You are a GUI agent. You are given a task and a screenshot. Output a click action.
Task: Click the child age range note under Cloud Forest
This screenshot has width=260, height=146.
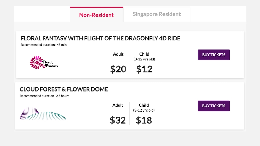point(144,110)
